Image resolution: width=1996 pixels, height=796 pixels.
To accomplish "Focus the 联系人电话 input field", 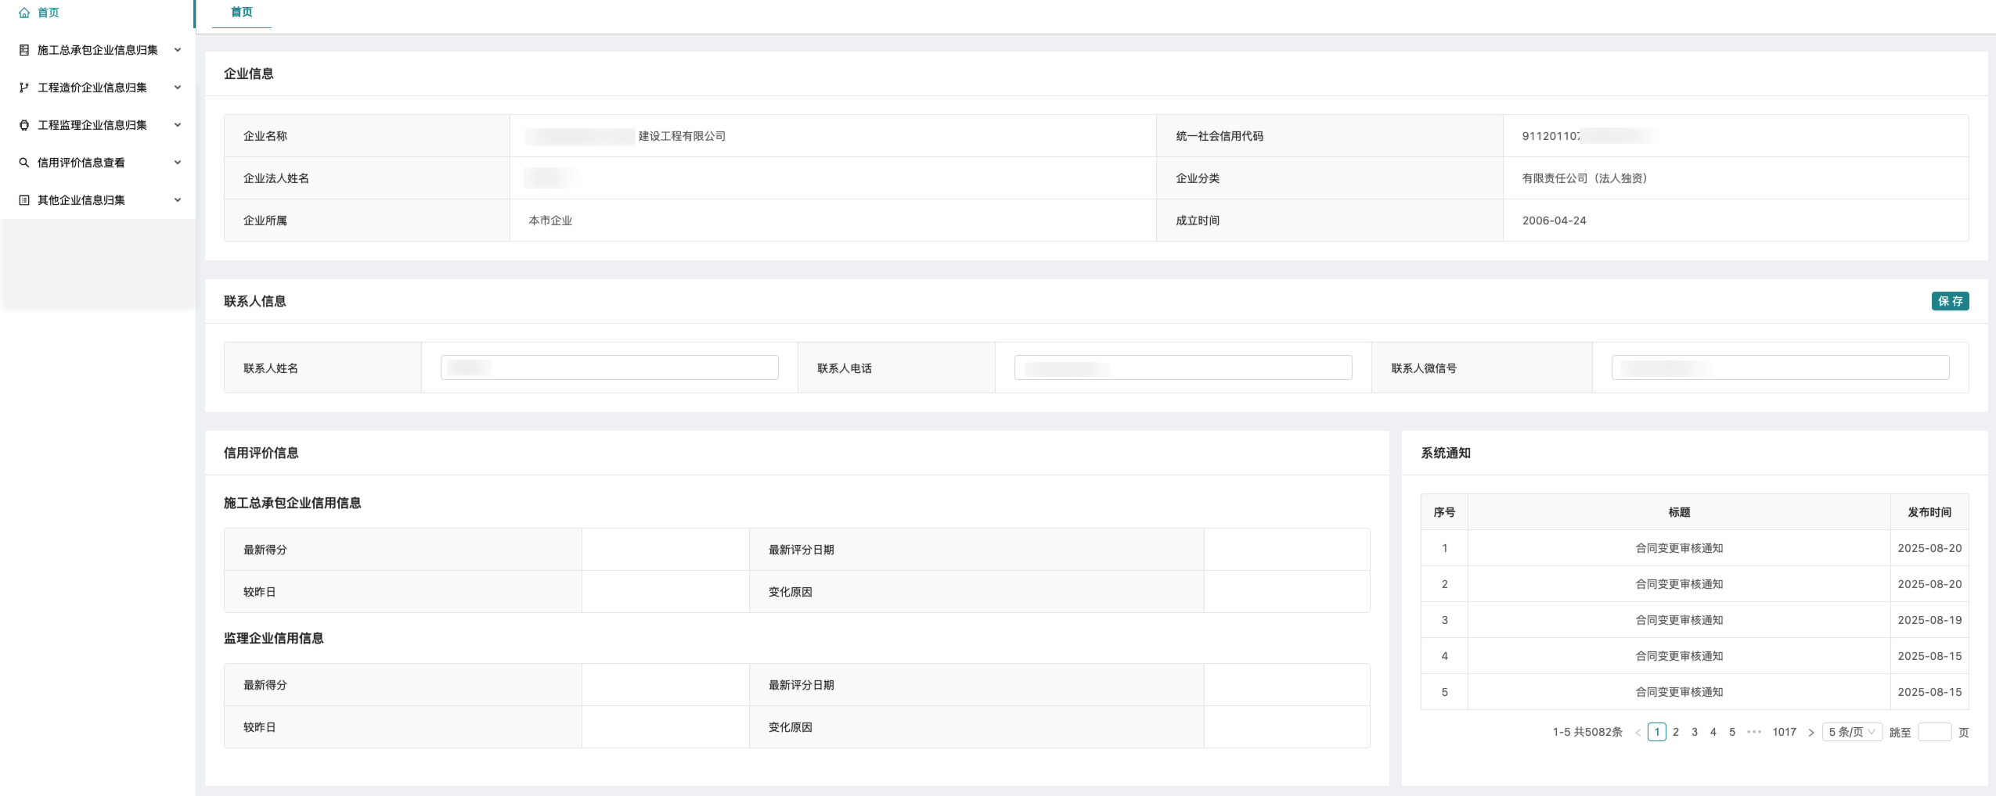I will 1182,368.
